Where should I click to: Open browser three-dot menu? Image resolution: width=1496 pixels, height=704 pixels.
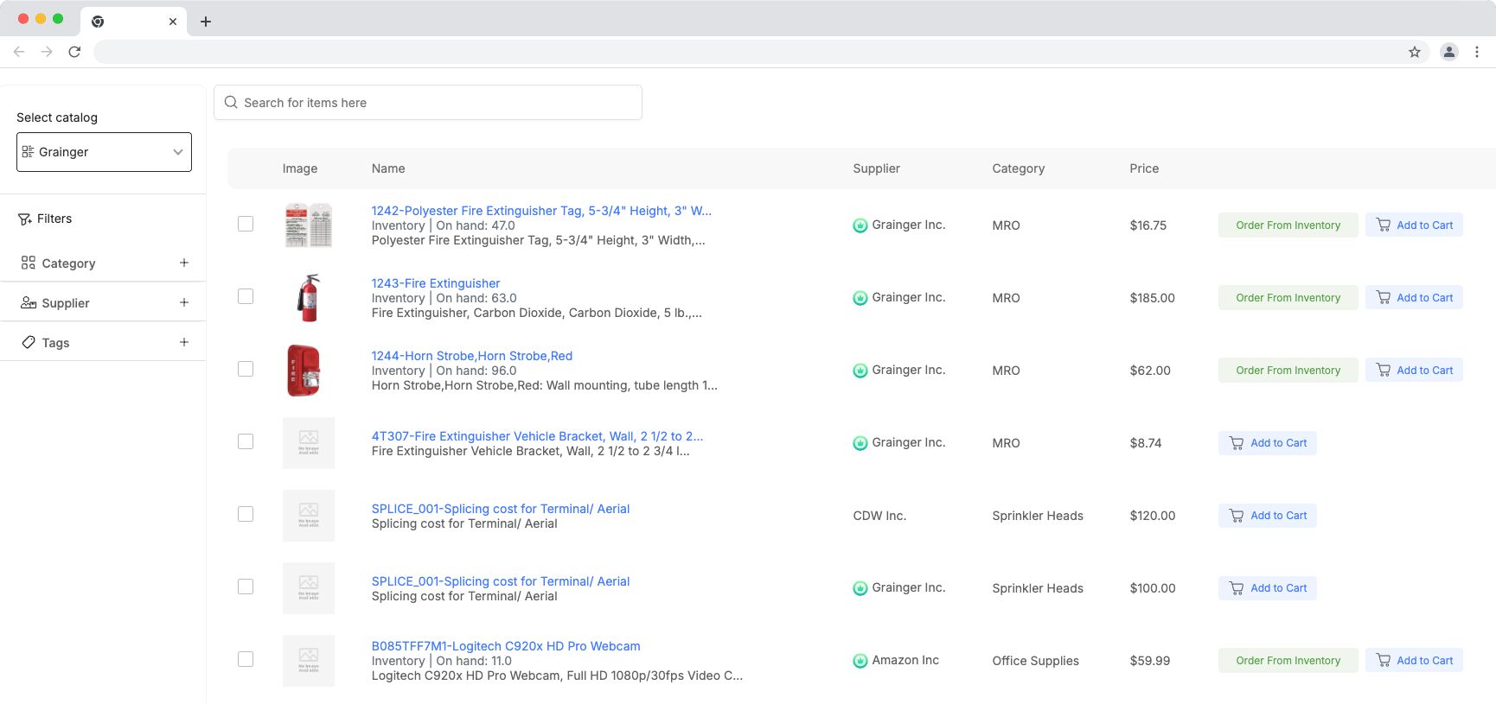tap(1477, 52)
